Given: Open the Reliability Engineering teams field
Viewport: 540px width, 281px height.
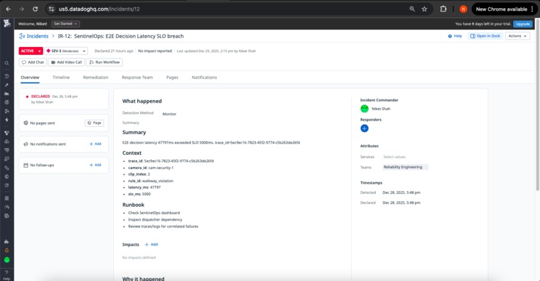Looking at the screenshot, I should pos(405,167).
